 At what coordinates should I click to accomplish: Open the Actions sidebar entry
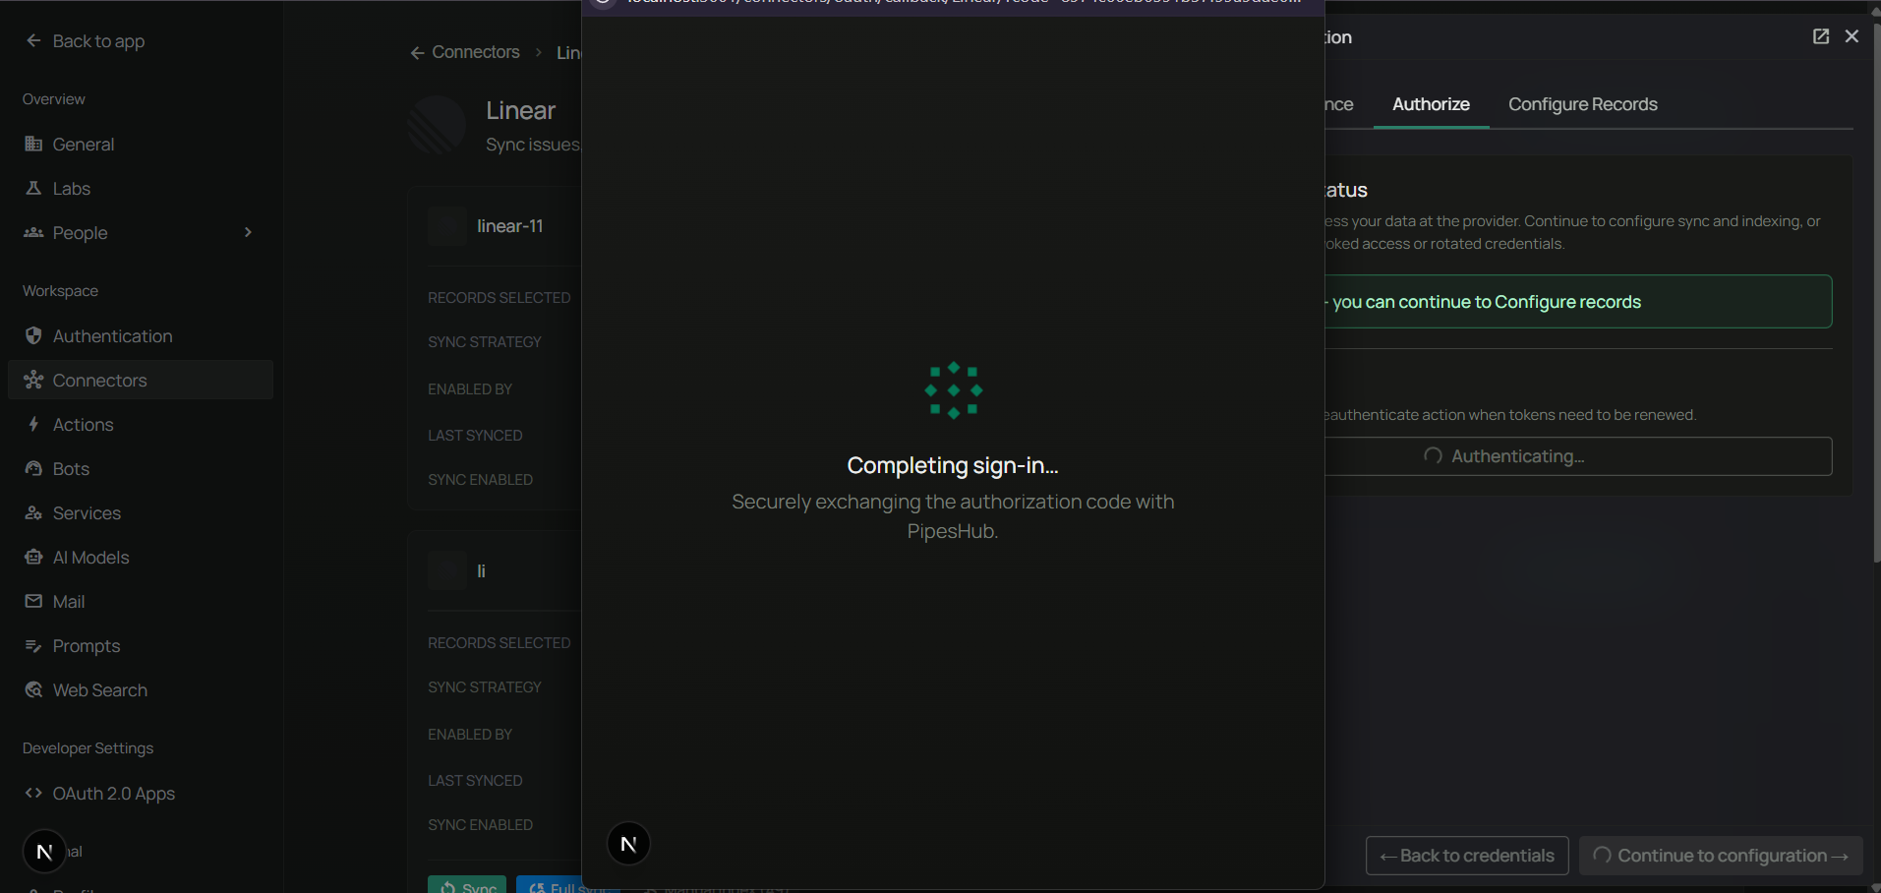(x=141, y=424)
